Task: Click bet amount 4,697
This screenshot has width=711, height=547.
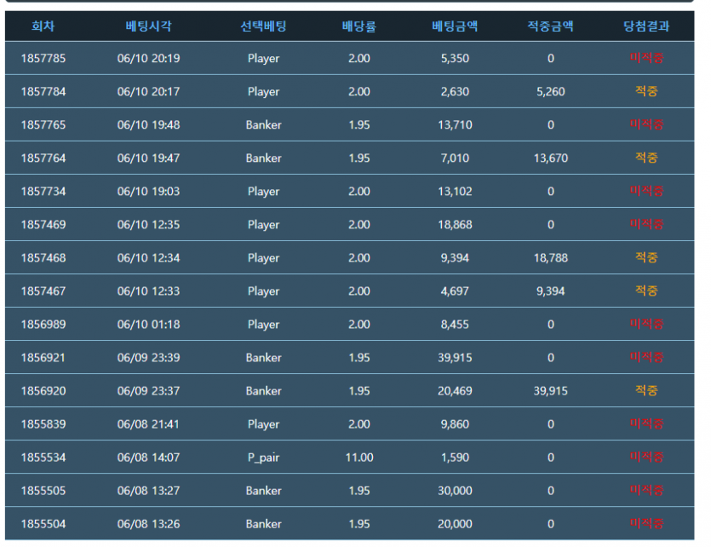Action: click(x=455, y=291)
